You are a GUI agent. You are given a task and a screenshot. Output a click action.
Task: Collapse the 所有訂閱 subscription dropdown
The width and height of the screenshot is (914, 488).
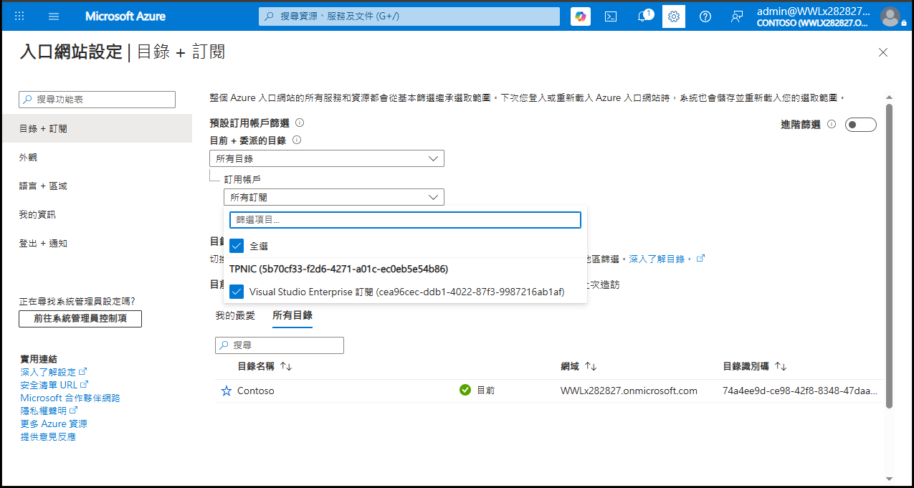coord(334,197)
